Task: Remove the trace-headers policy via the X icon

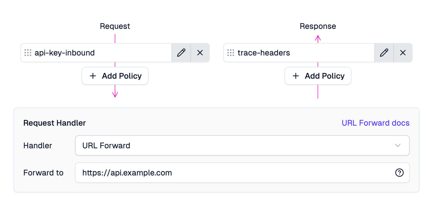Action: [403, 53]
